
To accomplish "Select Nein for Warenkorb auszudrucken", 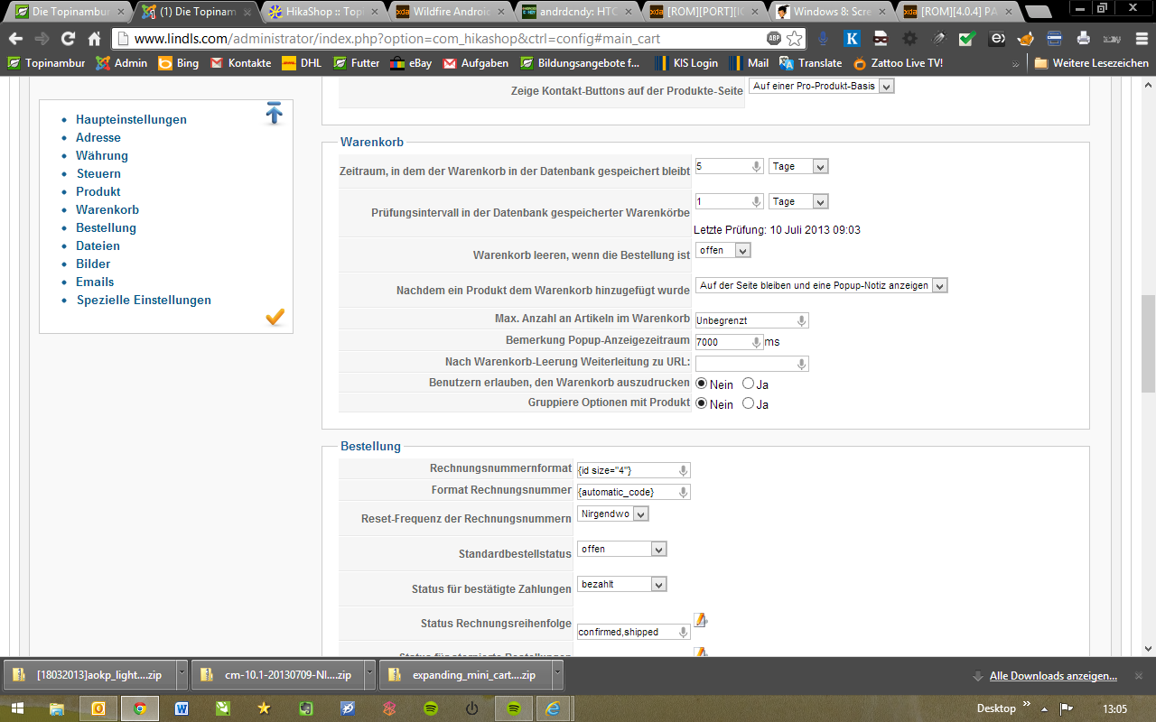I will coord(702,384).
